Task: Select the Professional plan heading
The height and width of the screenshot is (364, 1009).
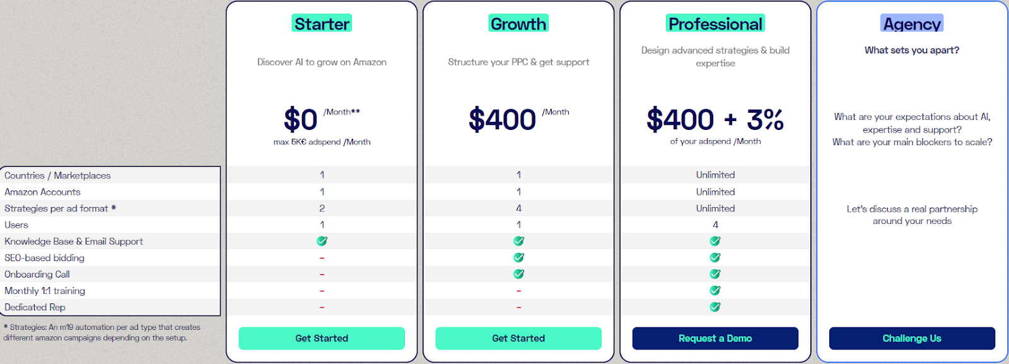Action: [715, 23]
